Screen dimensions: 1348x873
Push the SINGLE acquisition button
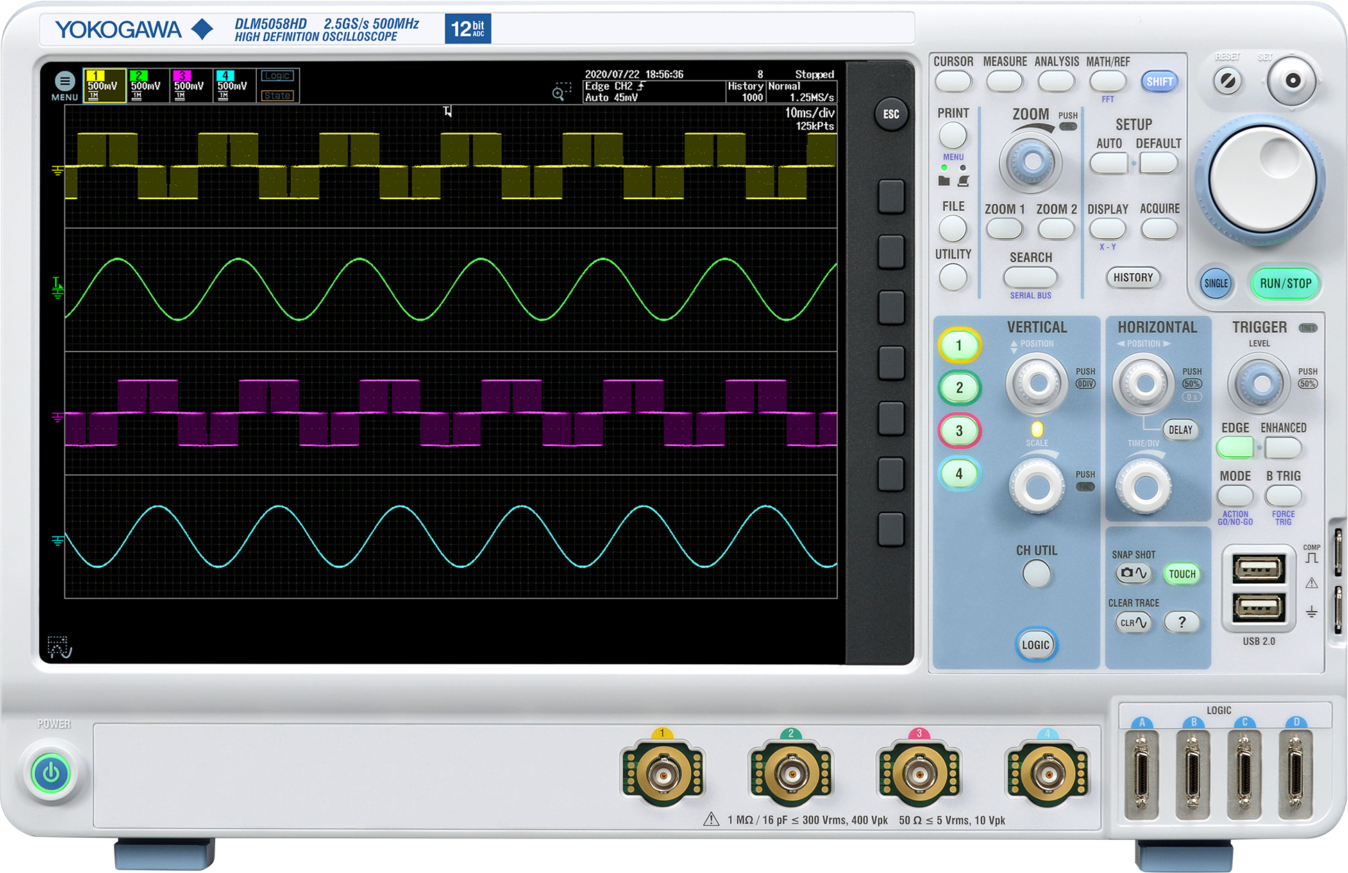click(1215, 283)
